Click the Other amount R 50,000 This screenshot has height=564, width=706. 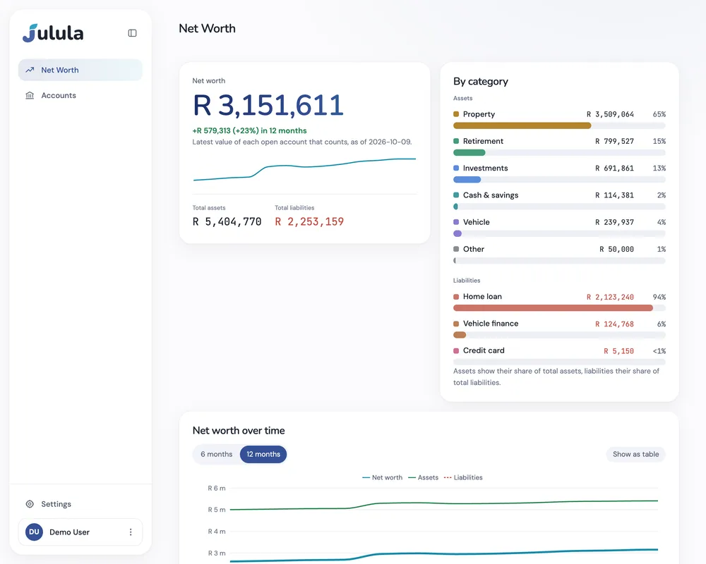(616, 249)
